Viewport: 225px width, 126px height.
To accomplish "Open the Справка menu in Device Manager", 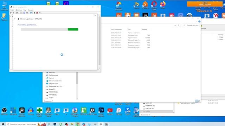I will [x=31, y=10].
